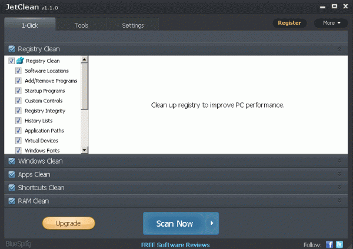Uncheck History Lists checkbox
353x249 pixels.
point(18,121)
